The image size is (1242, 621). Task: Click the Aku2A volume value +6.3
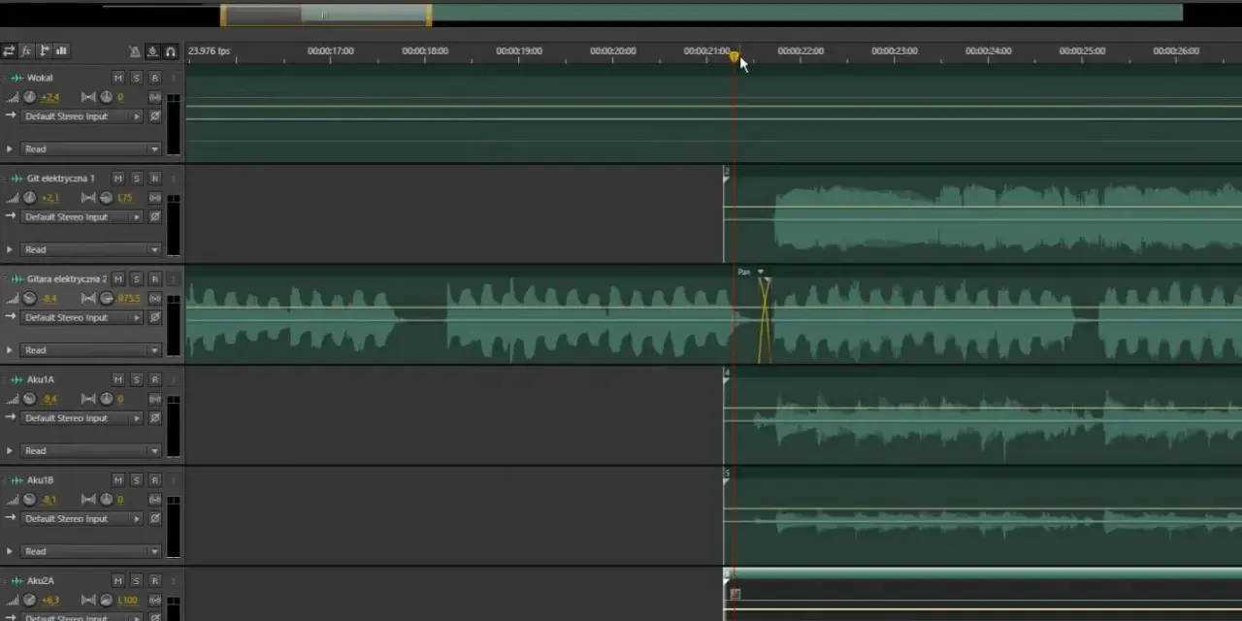pos(50,601)
